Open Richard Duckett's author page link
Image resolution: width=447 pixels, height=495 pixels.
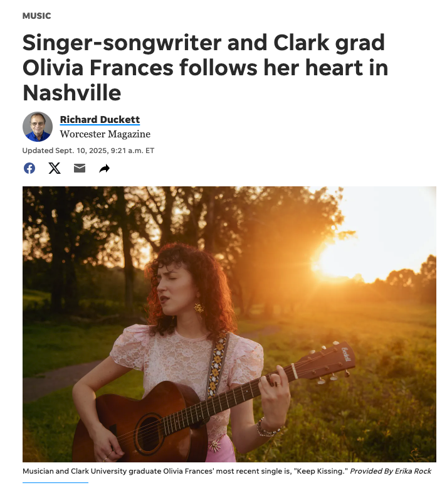pyautogui.click(x=100, y=120)
